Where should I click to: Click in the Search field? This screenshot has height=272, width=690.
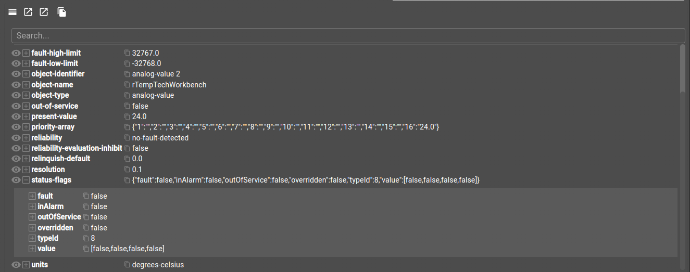point(348,35)
